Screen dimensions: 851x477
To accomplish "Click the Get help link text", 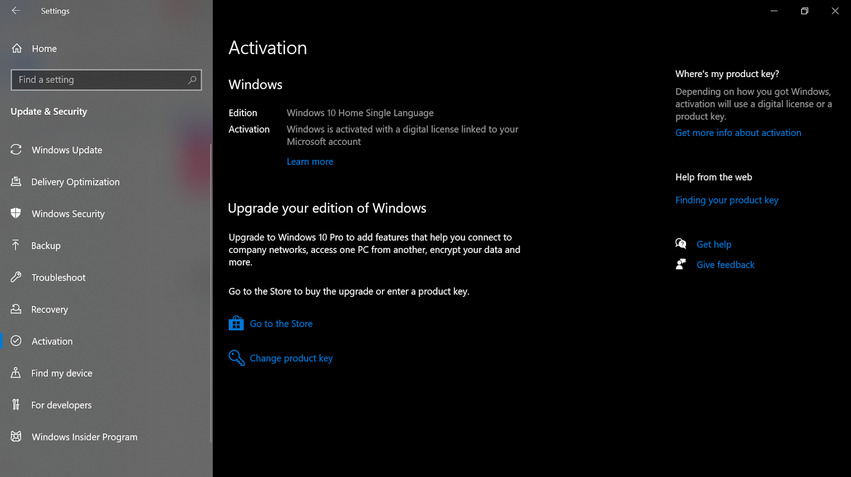I will click(x=714, y=244).
